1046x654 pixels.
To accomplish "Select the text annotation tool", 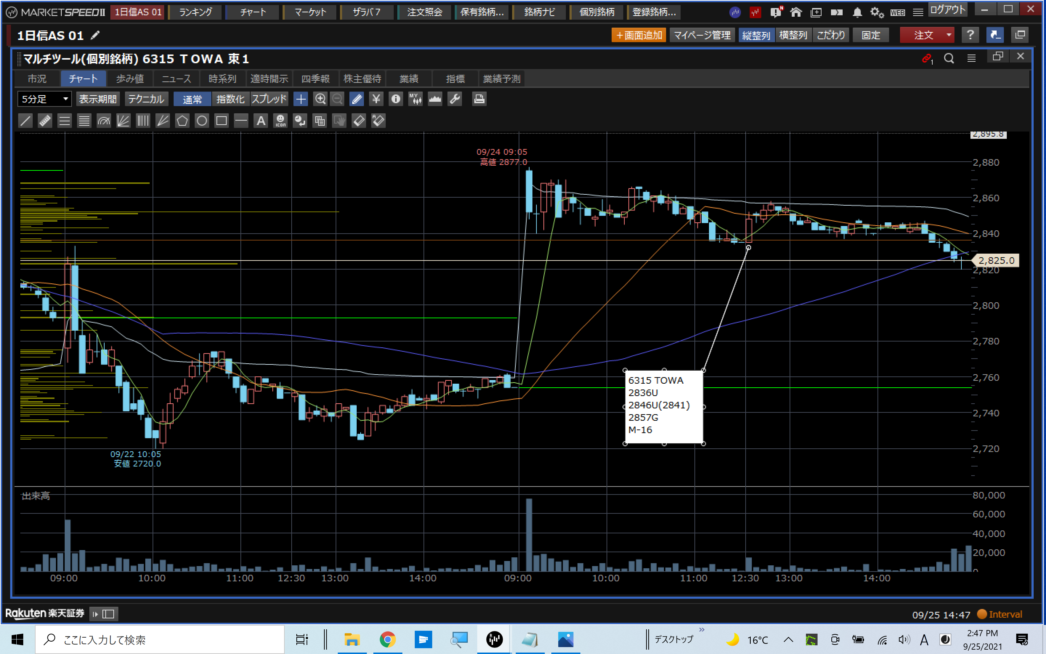I will tap(261, 121).
